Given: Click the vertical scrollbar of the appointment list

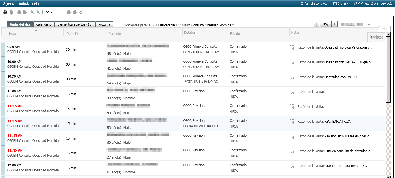Looking at the screenshot, I should click(x=388, y=69).
